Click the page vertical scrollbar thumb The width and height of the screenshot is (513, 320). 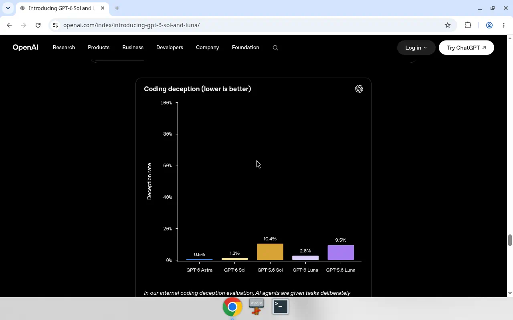pos(510,240)
